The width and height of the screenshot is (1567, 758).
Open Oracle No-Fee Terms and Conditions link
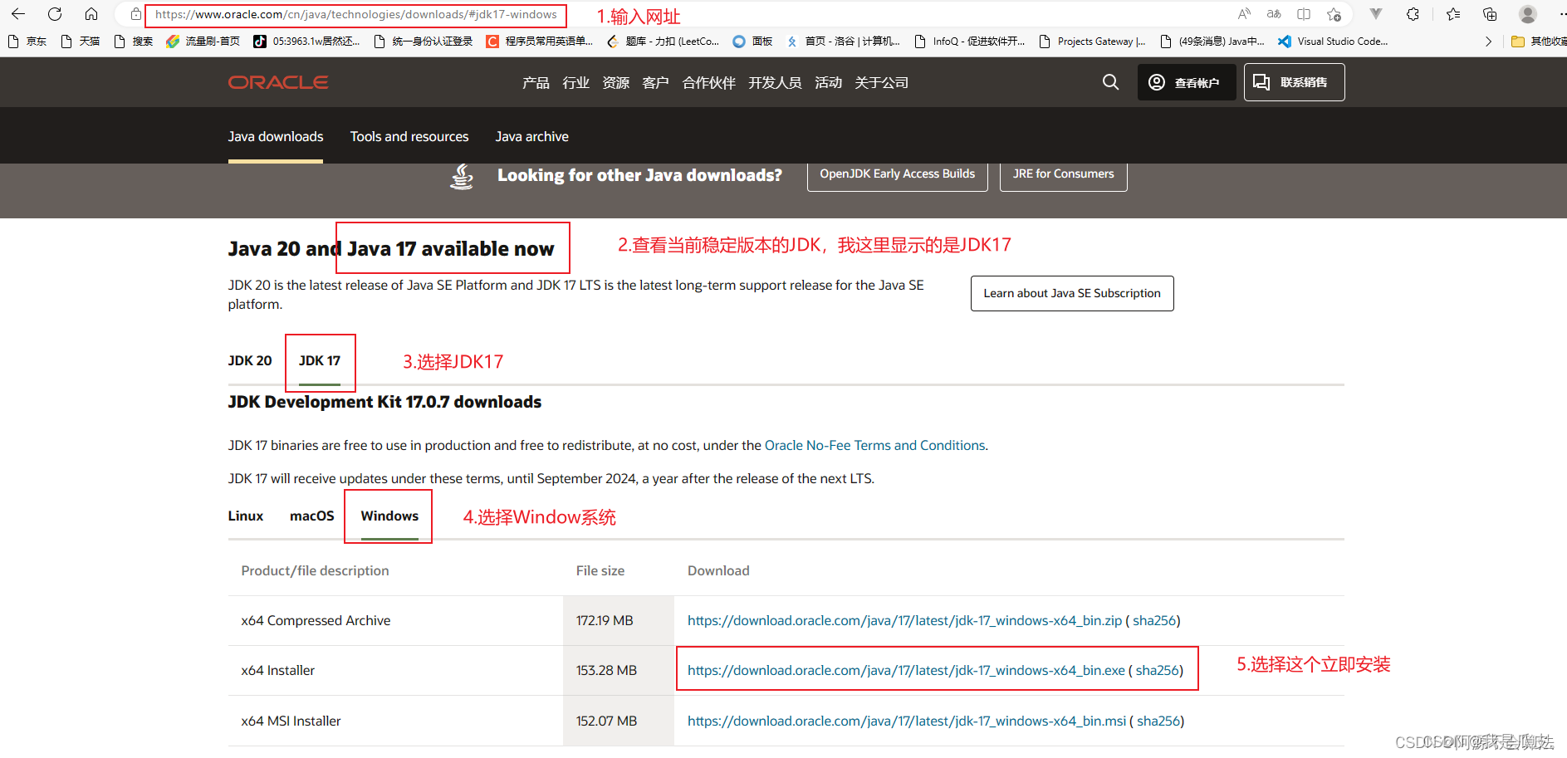coord(874,445)
